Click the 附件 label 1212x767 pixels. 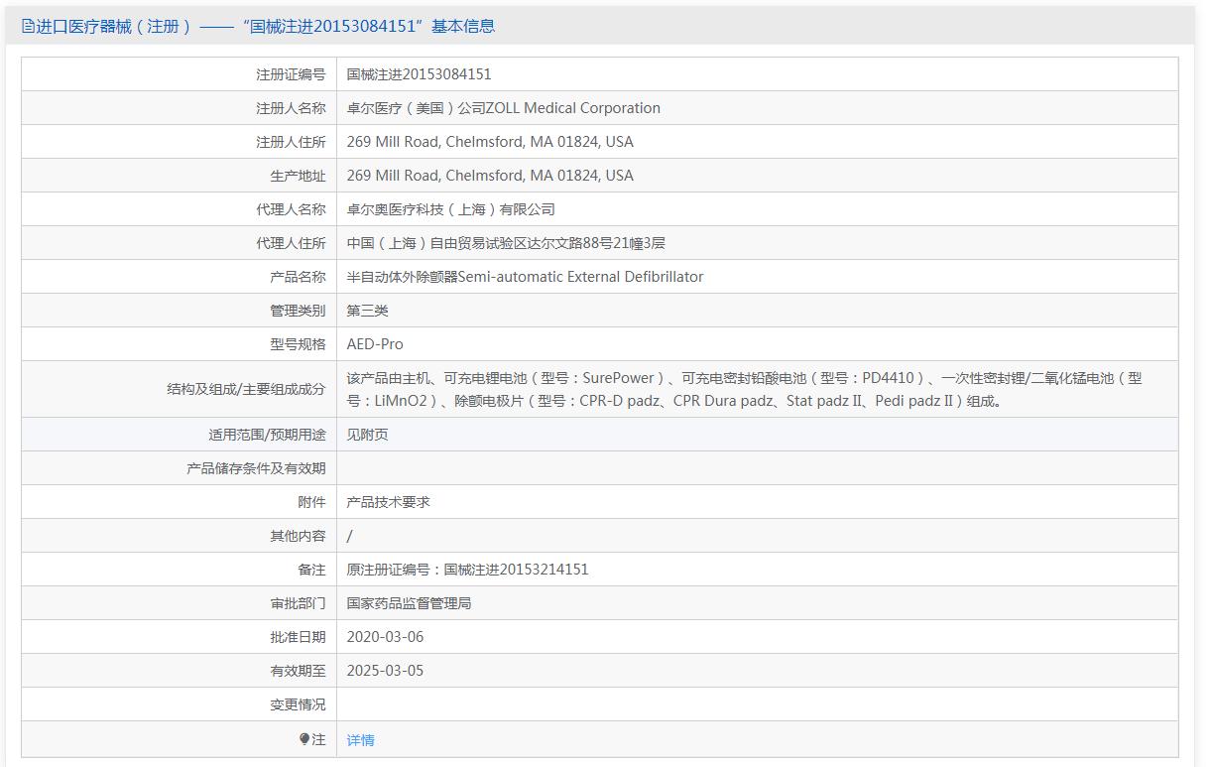[311, 502]
